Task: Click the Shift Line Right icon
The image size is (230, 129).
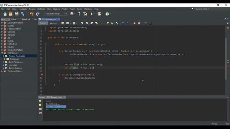Action: [128, 23]
